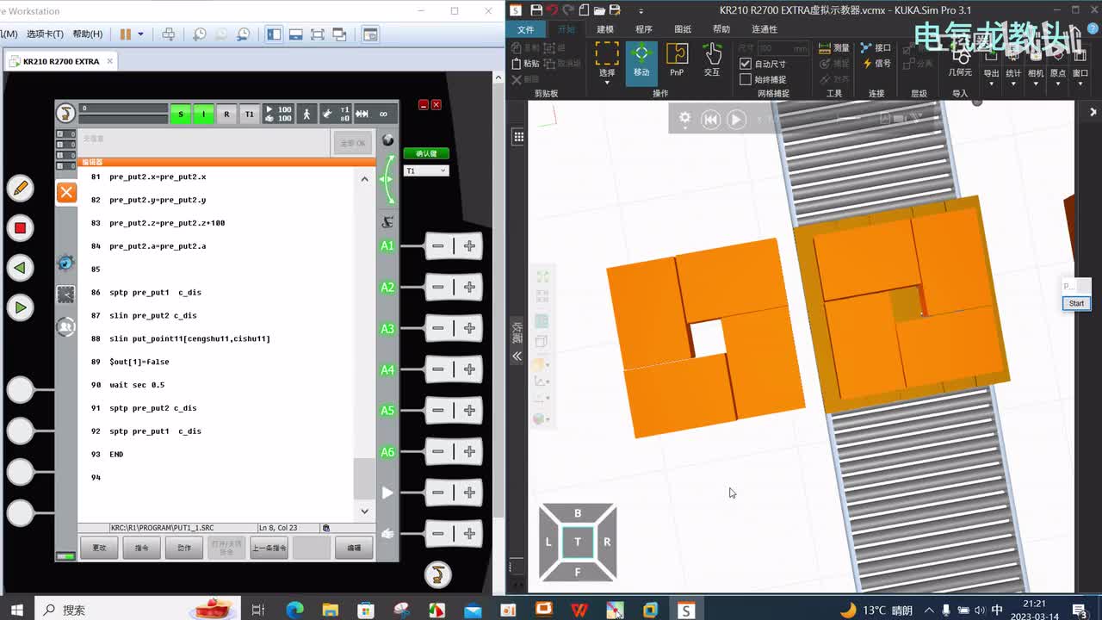
Task: Click the round robot key at pendant bottom
Action: 437,573
